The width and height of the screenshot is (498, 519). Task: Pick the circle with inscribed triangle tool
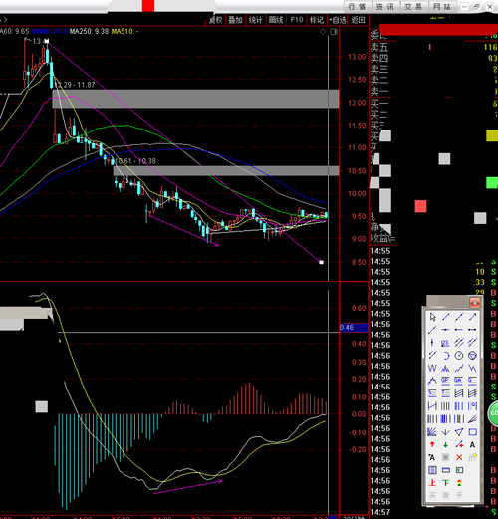(x=472, y=356)
